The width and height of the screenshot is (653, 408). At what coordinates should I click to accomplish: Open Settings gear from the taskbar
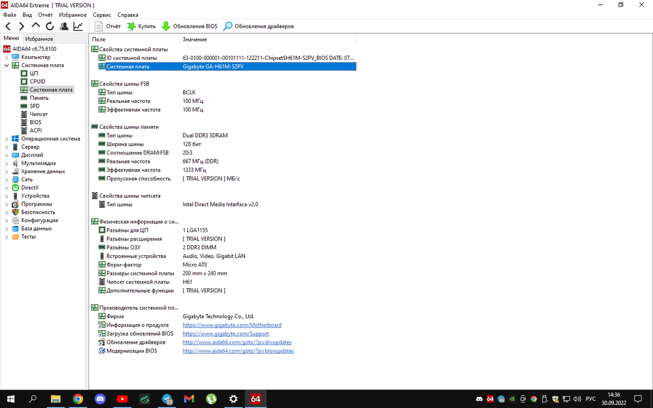(233, 399)
